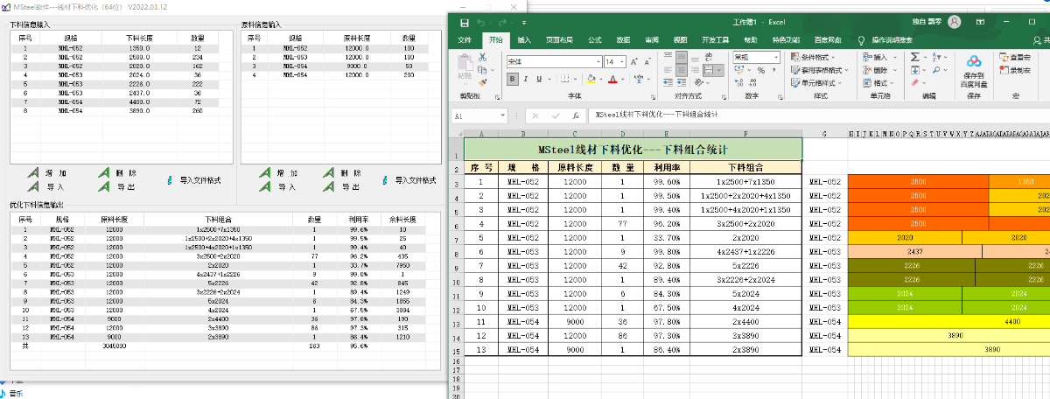This screenshot has width=1050, height=399.
Task: Click 导出 in the 下料信息输入 panel
Action: pos(116,186)
